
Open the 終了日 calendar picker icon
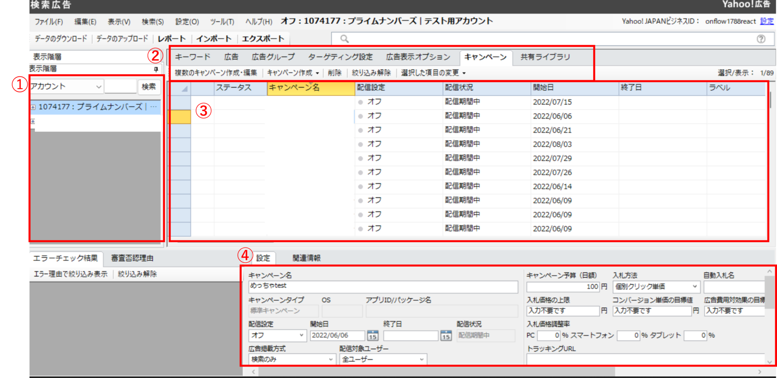point(446,336)
